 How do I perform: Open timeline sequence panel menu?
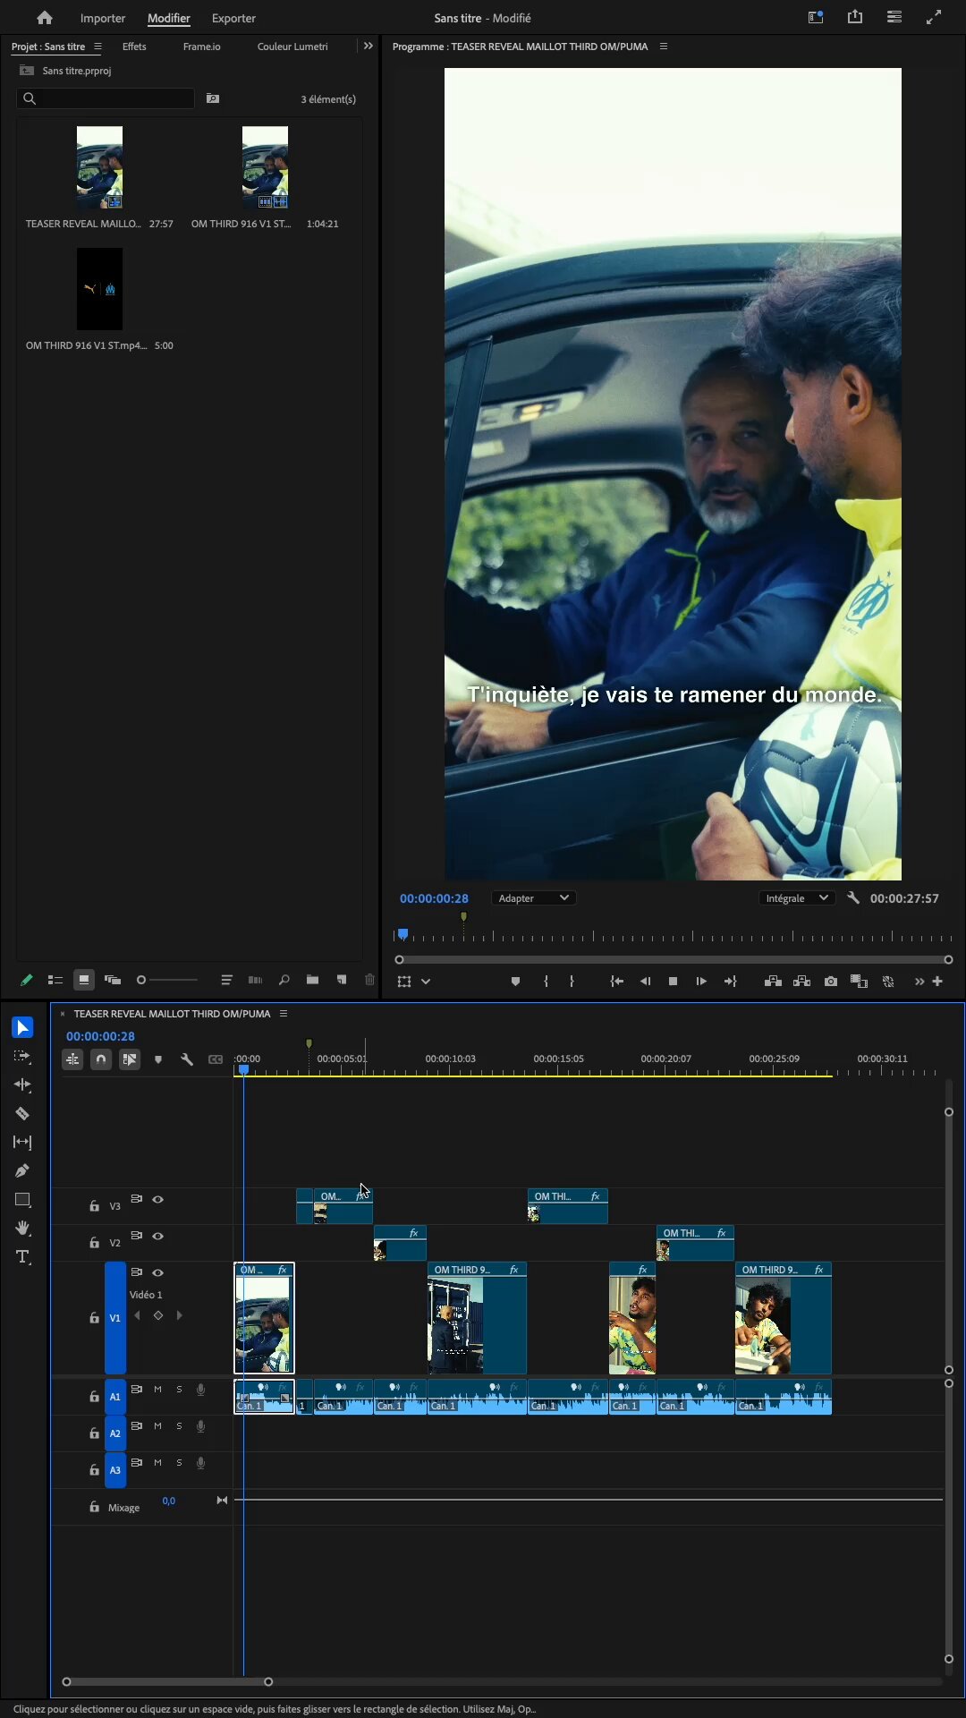[x=284, y=1014]
